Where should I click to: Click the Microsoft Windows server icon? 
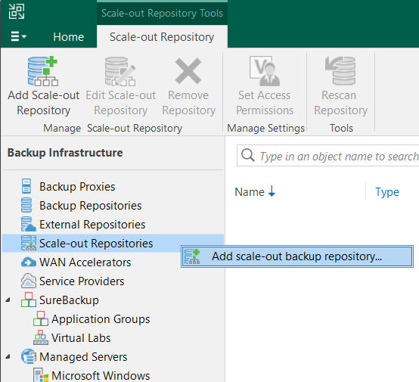(41, 374)
